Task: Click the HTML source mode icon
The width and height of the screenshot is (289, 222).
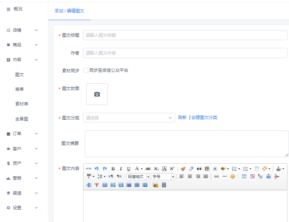Action: tap(89, 169)
